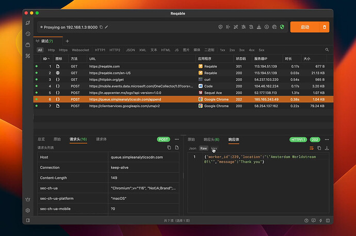Open help question icon in status bar
The image size is (356, 236).
[x=306, y=221]
